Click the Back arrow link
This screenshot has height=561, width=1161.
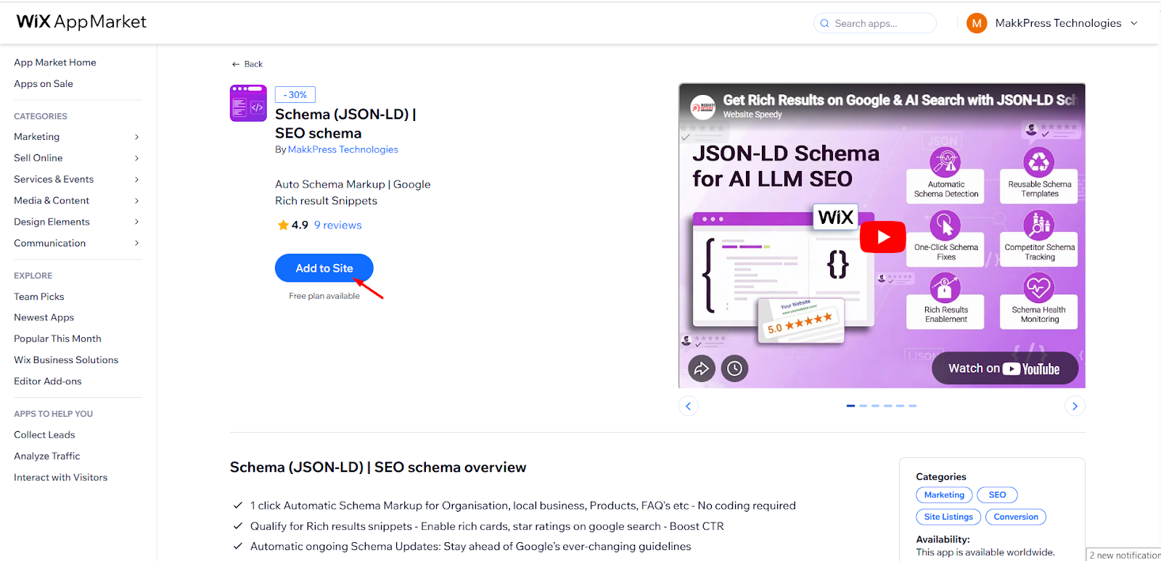(x=247, y=64)
